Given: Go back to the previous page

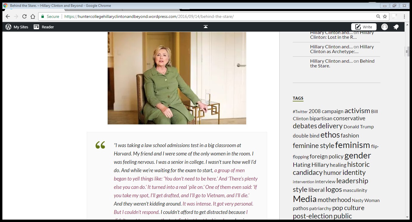Looking at the screenshot, I should [8, 16].
